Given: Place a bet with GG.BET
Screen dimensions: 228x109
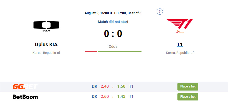Looking at the screenshot, I should 188,87.
